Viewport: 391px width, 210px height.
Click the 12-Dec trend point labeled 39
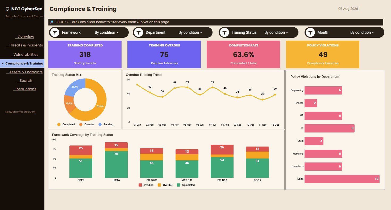tap(275, 95)
